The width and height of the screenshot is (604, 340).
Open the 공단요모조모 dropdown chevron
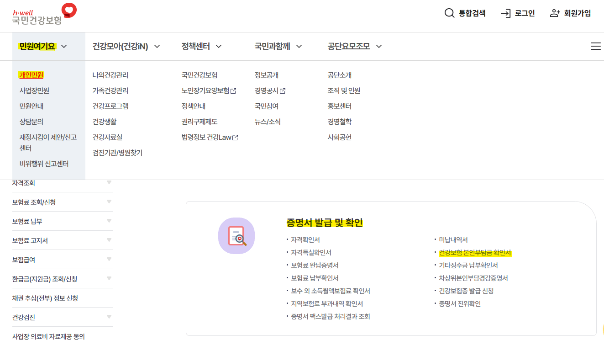click(x=379, y=46)
